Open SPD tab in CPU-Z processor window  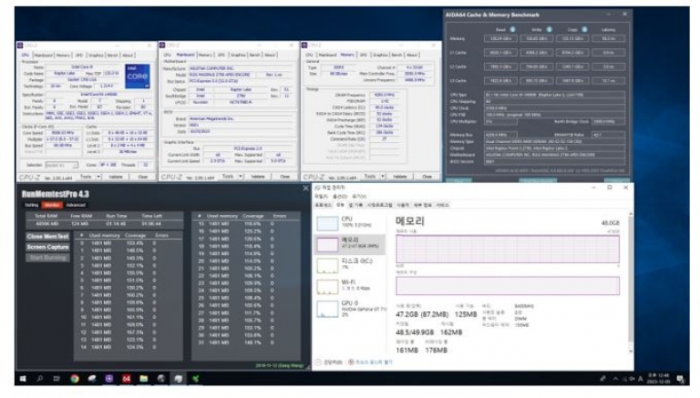pyautogui.click(x=79, y=56)
